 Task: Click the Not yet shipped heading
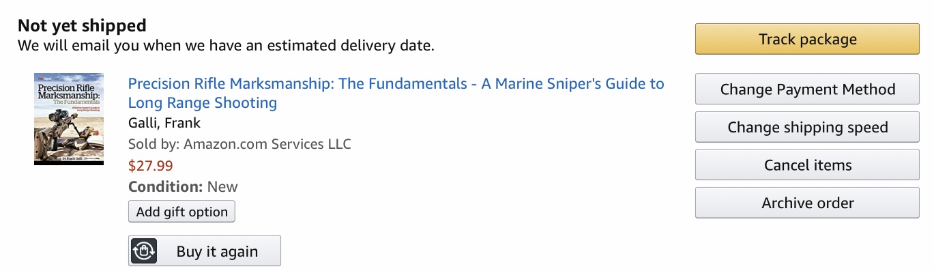click(x=82, y=26)
